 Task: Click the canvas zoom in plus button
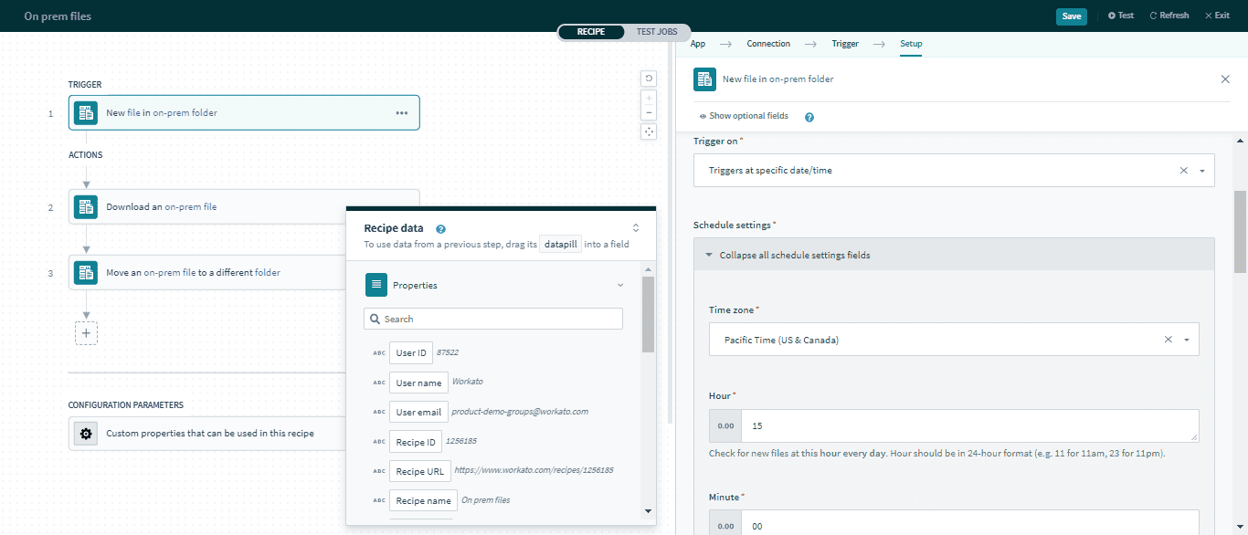649,97
